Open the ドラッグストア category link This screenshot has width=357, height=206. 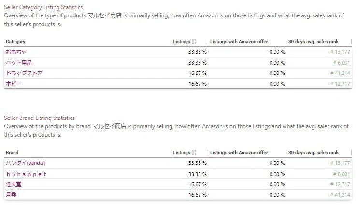pos(24,73)
